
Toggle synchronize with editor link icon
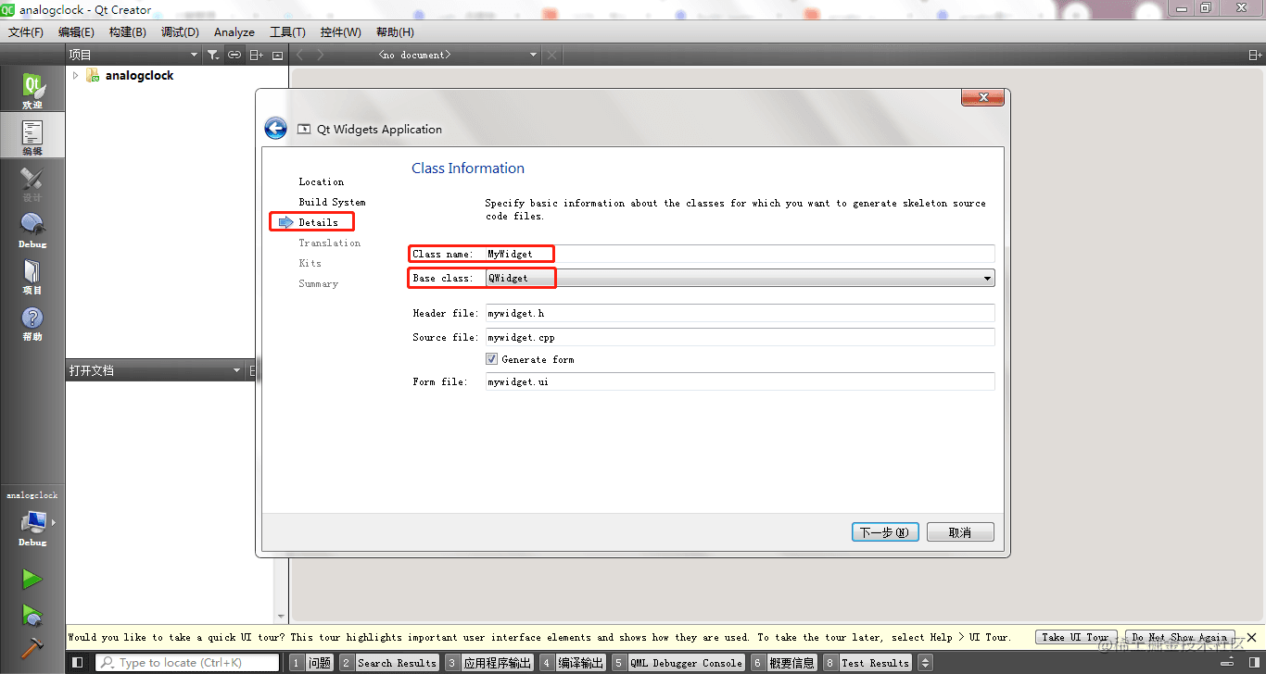click(234, 55)
